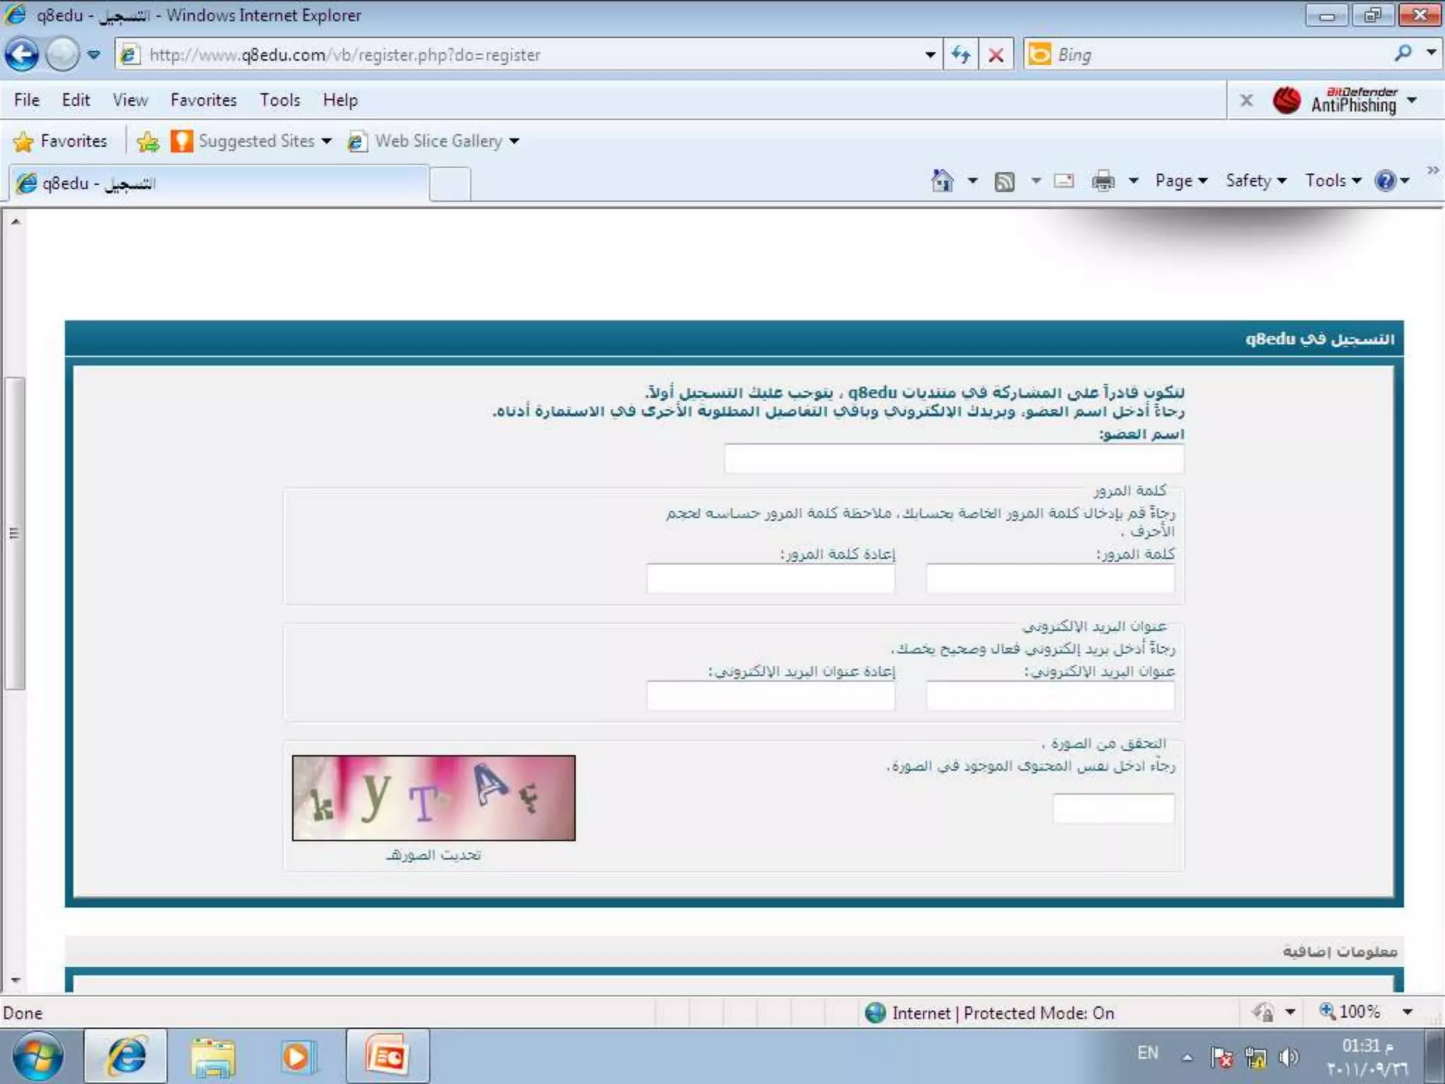This screenshot has width=1445, height=1084.
Task: Open Windows Explorer from the taskbar
Action: pos(212,1056)
